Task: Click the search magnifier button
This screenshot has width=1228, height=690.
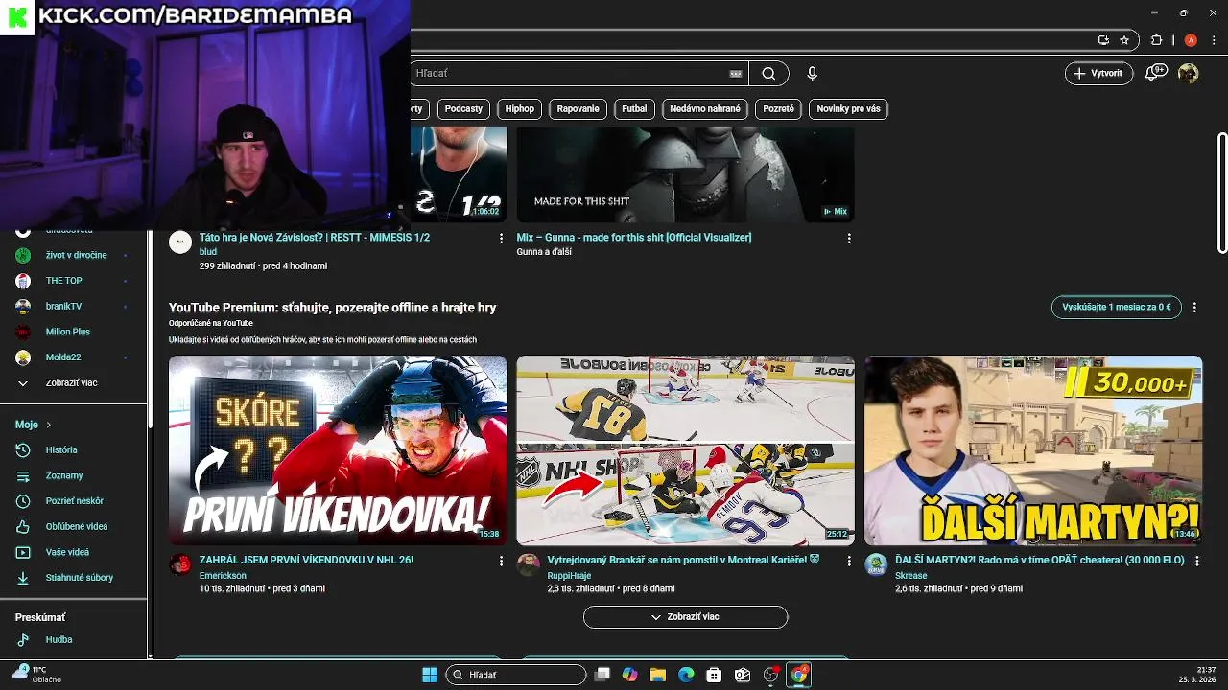Action: coord(768,73)
